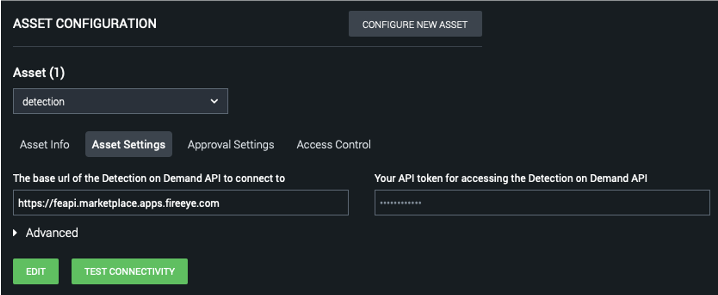
Task: Click the chevron arrow in asset selector
Action: click(213, 102)
